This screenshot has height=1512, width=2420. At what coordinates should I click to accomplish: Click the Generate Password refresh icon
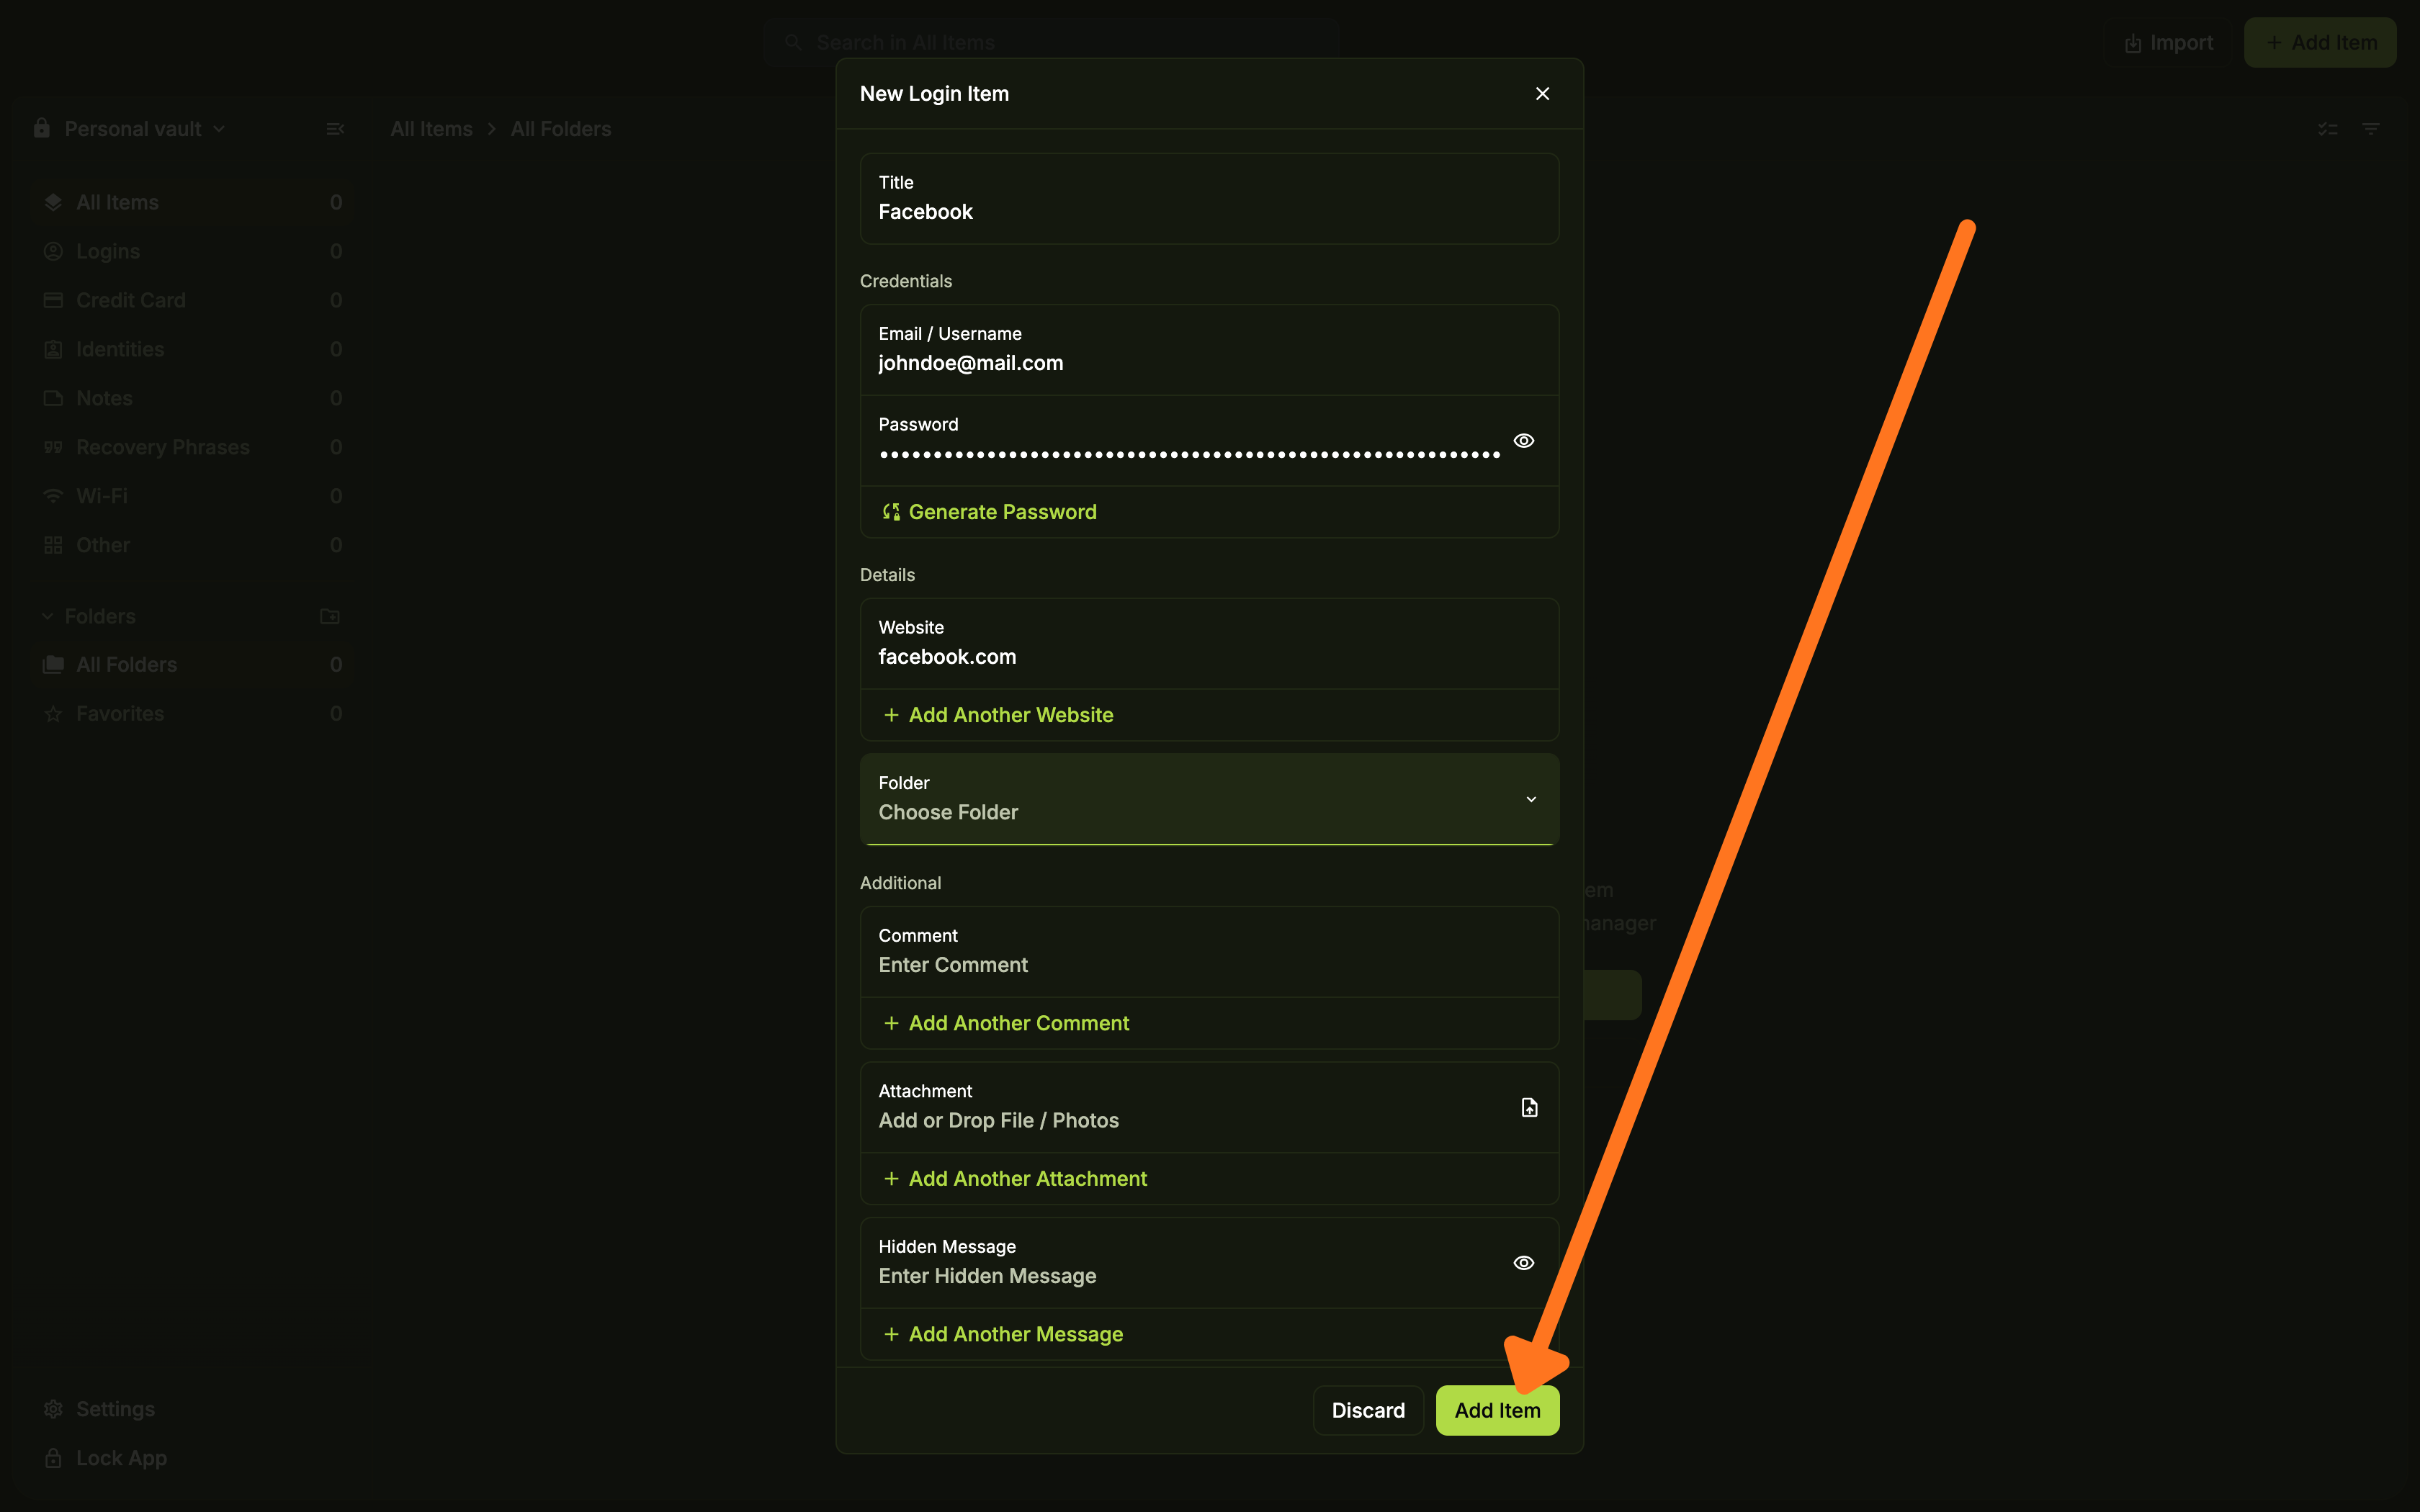pos(891,512)
